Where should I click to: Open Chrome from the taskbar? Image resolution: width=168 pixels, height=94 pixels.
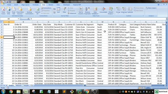tap(11, 92)
